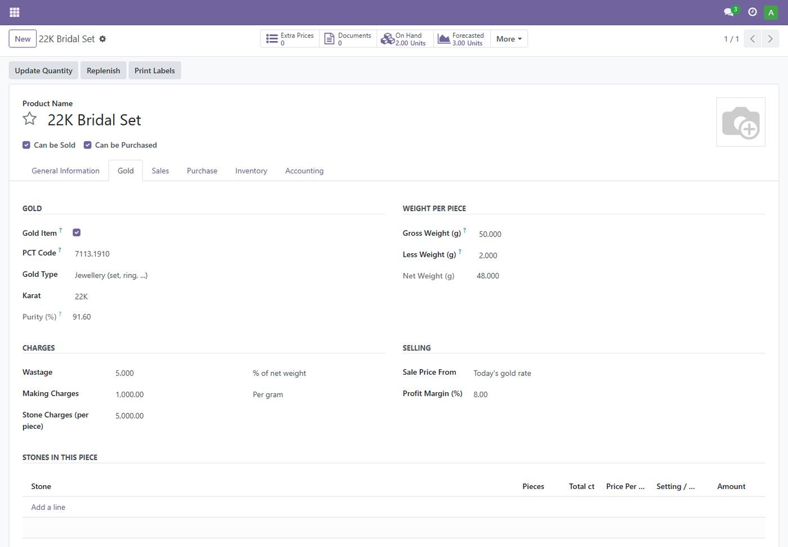
Task: Switch to the Accounting tab
Action: tap(305, 171)
